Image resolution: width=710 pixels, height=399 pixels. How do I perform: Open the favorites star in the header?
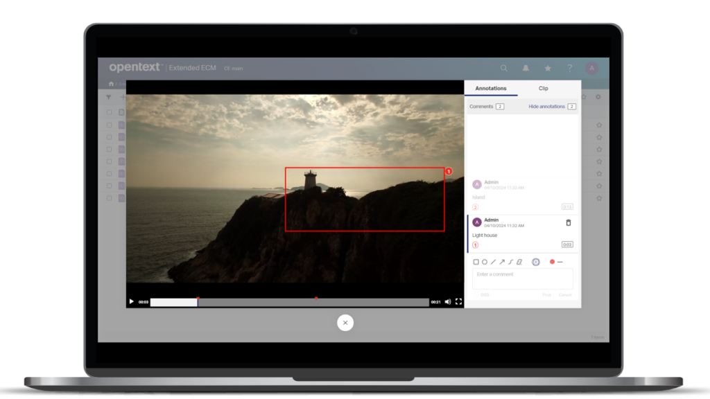point(548,68)
